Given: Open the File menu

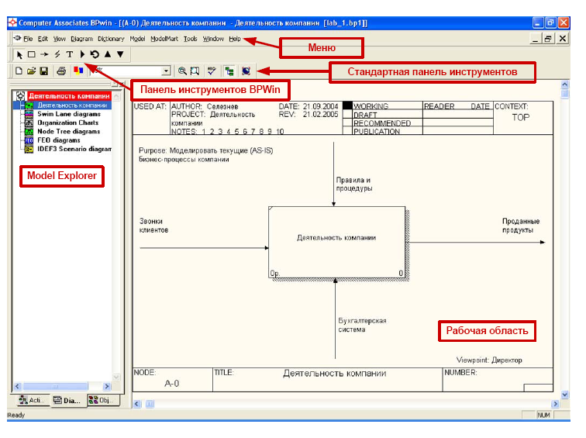Looking at the screenshot, I should tap(28, 39).
